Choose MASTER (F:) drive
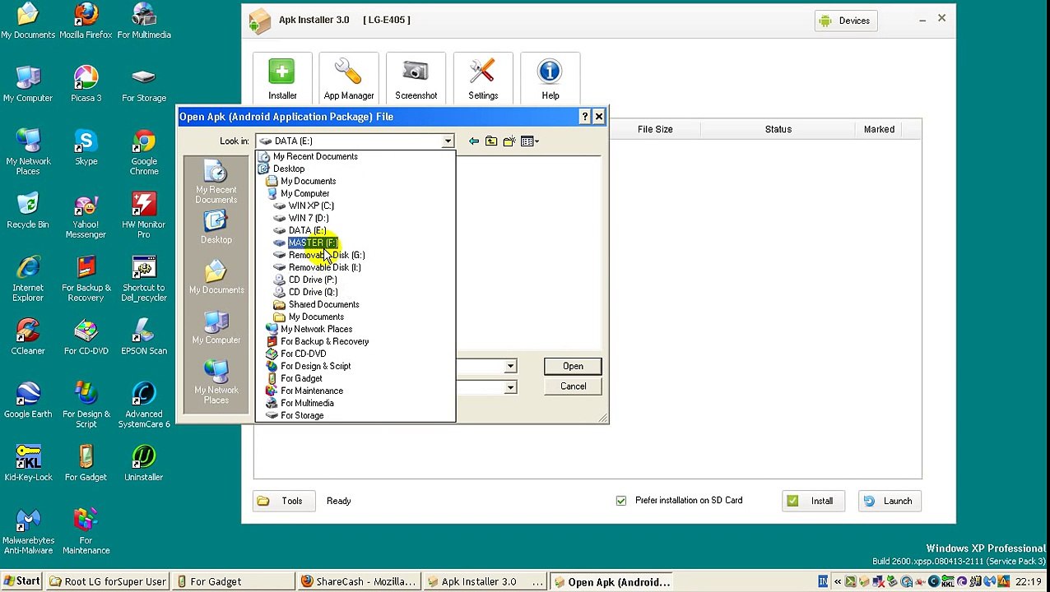The width and height of the screenshot is (1050, 592). [x=313, y=243]
